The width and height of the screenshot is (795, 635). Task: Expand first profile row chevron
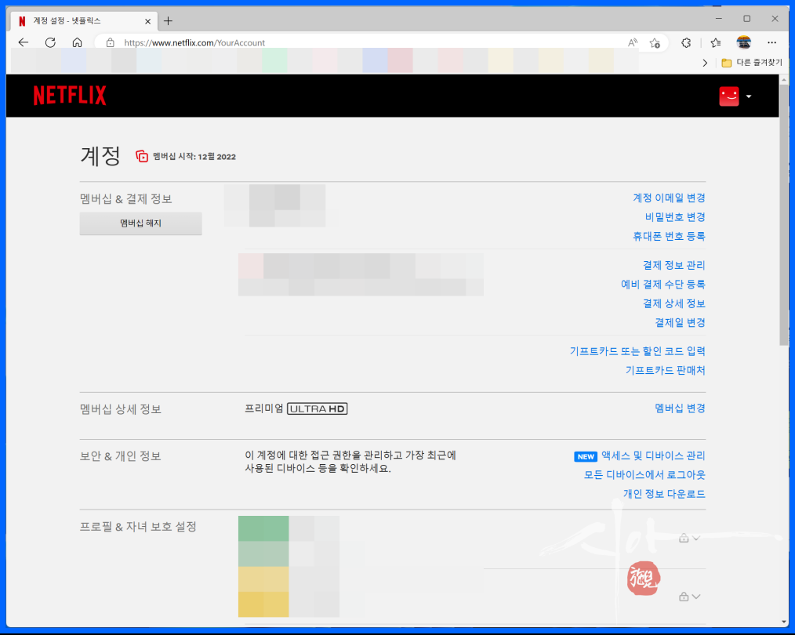696,539
